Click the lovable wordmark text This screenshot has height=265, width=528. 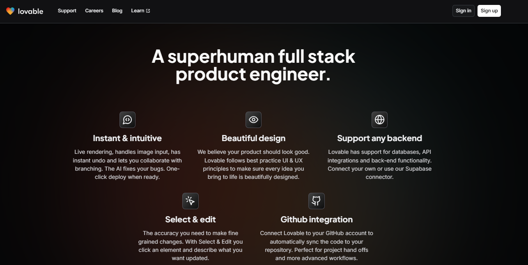30,11
